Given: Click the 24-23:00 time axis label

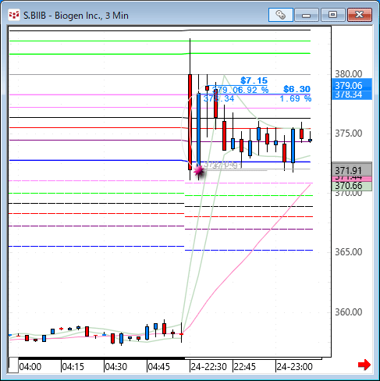Looking at the screenshot, I should coord(294,367).
